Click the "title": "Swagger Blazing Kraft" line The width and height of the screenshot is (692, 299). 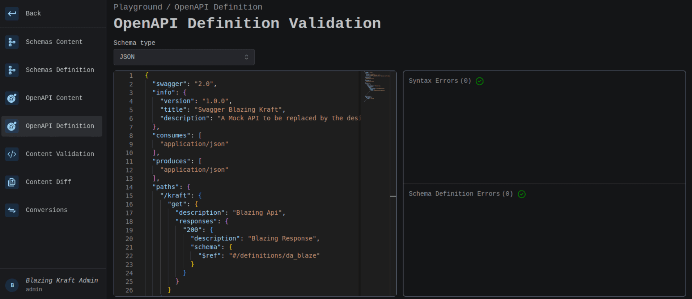point(222,110)
